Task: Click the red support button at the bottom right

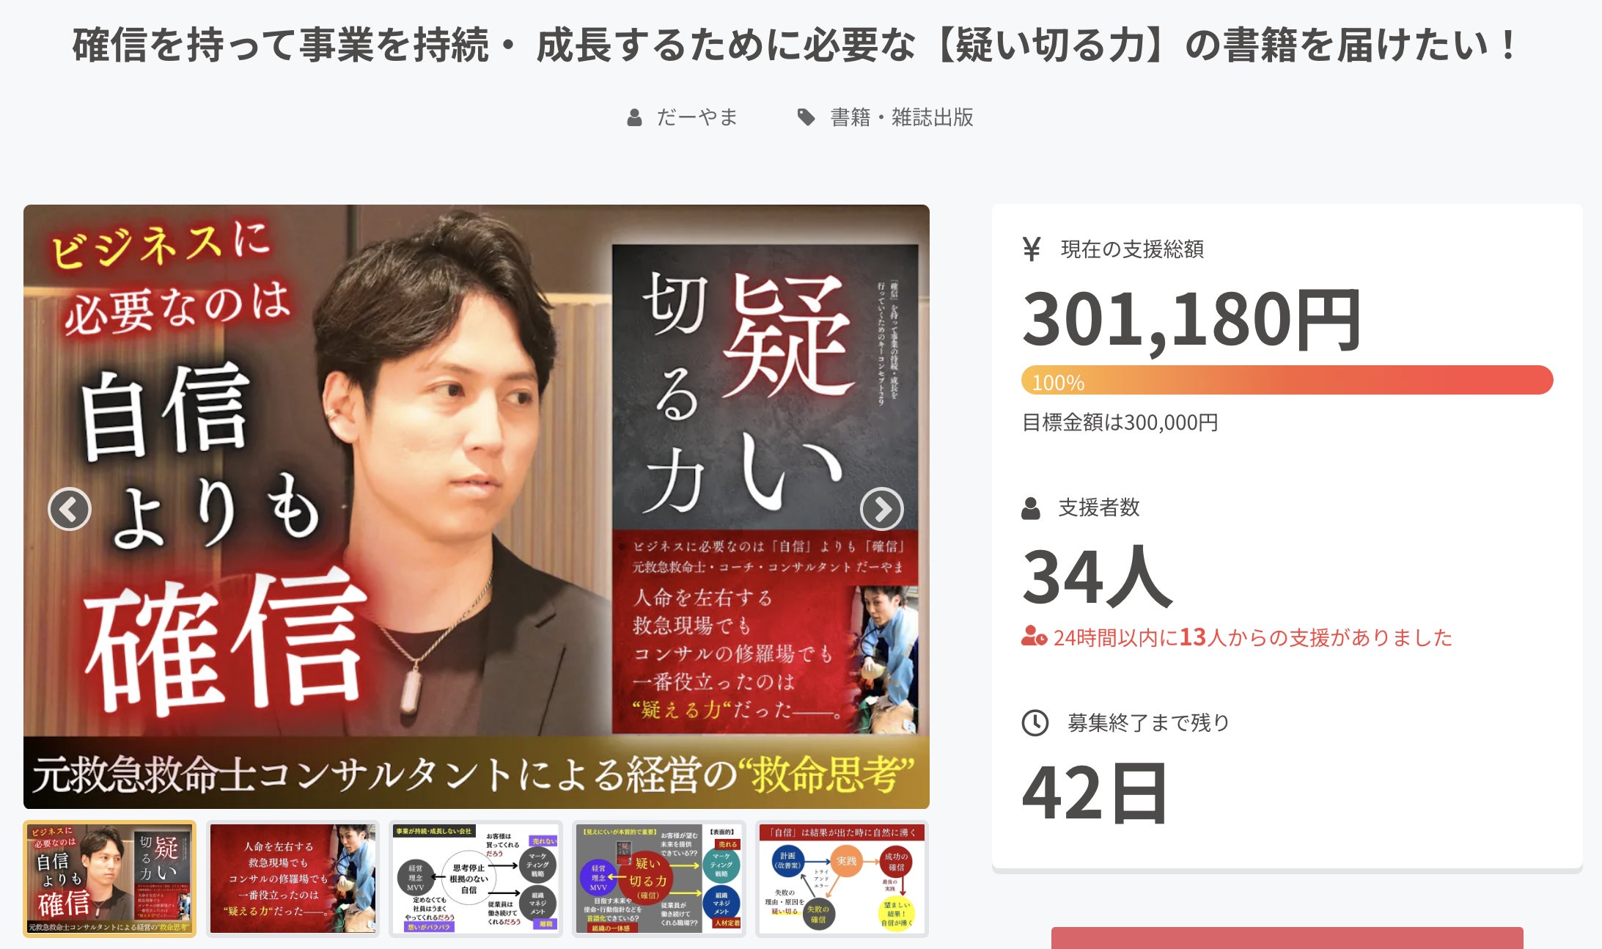Action: click(x=1287, y=938)
